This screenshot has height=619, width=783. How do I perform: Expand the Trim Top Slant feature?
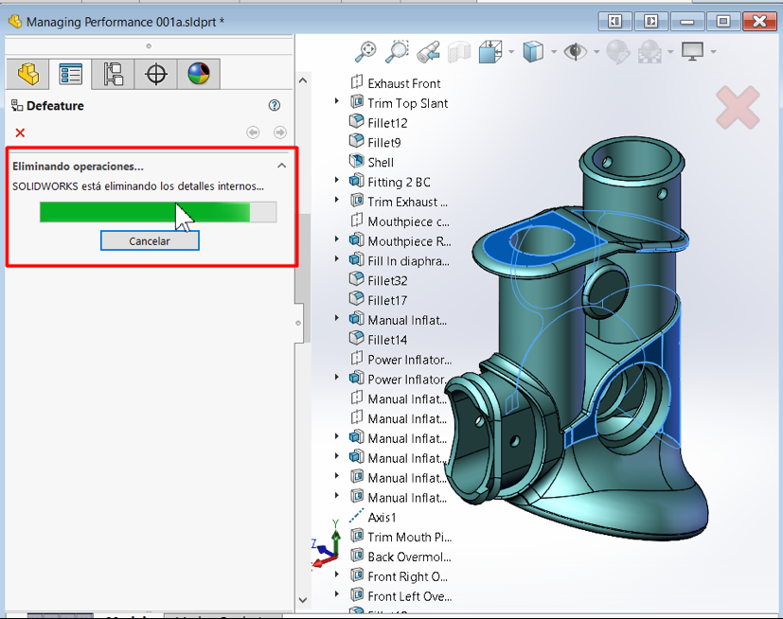click(337, 102)
